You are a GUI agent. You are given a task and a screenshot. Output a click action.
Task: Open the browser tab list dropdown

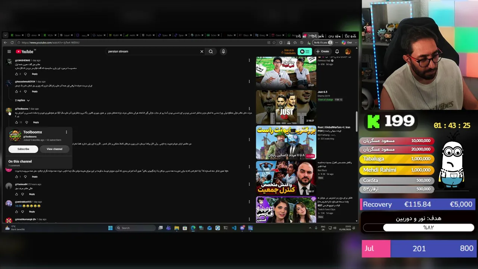point(5,35)
